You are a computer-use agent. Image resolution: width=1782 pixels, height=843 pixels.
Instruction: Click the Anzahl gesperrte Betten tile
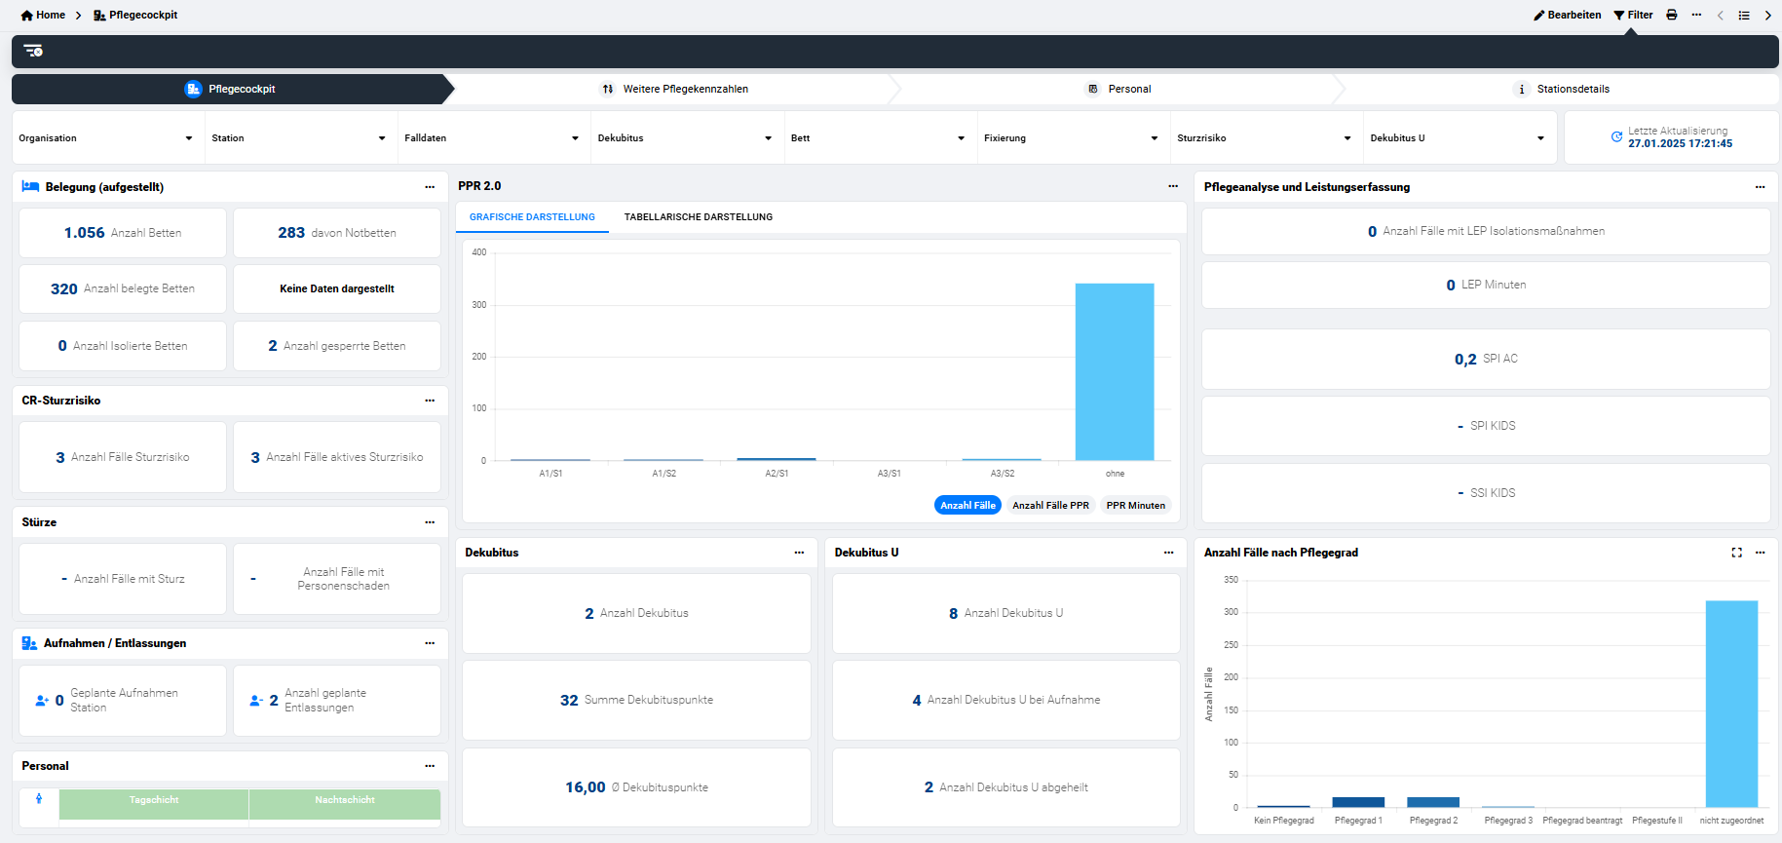click(x=337, y=346)
